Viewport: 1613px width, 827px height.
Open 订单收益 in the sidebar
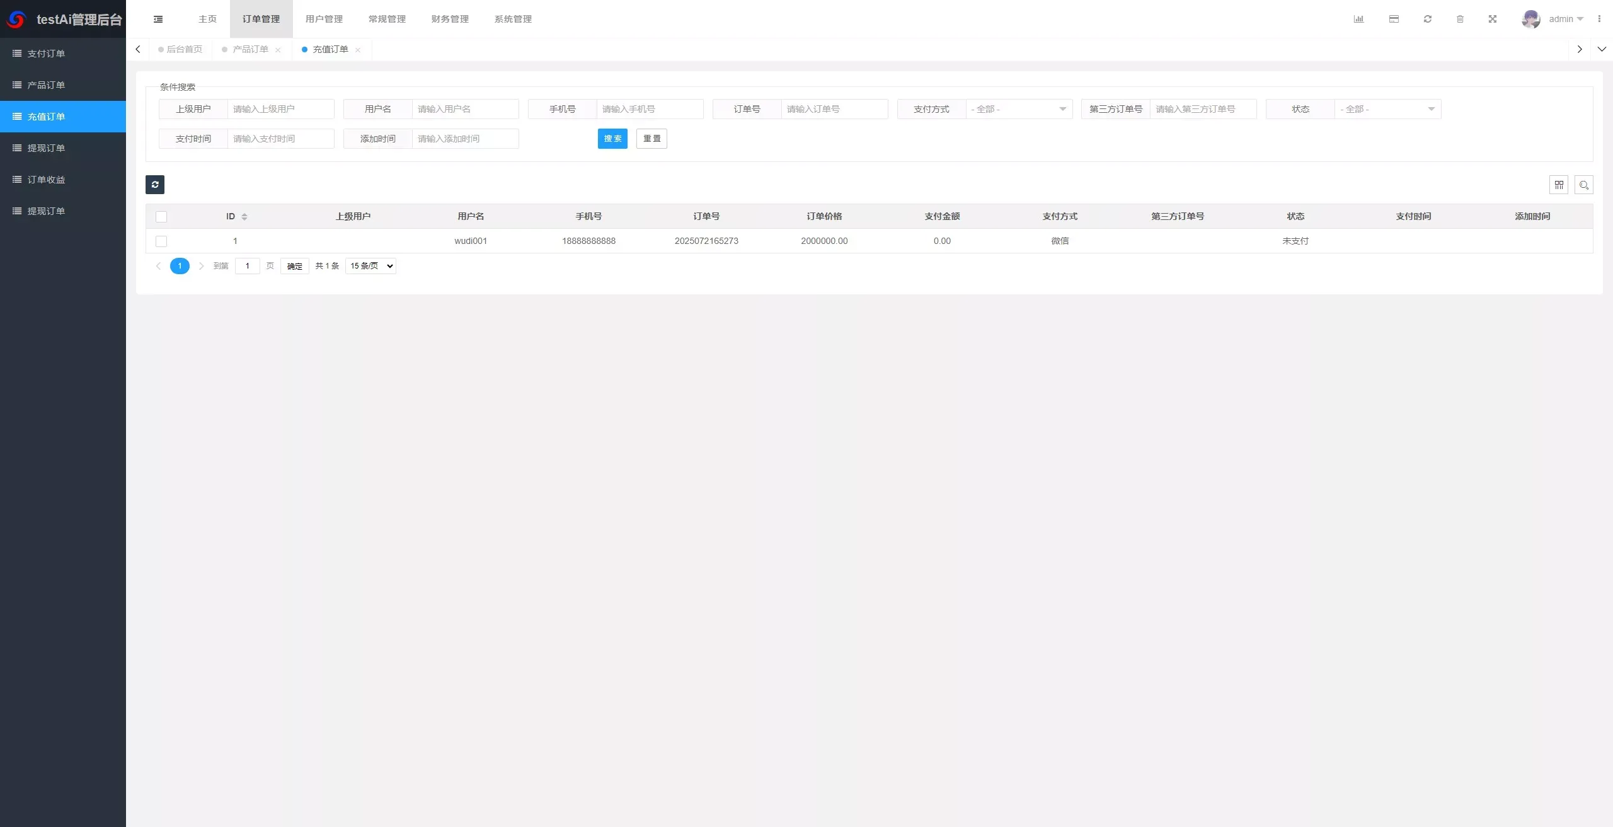tap(63, 180)
